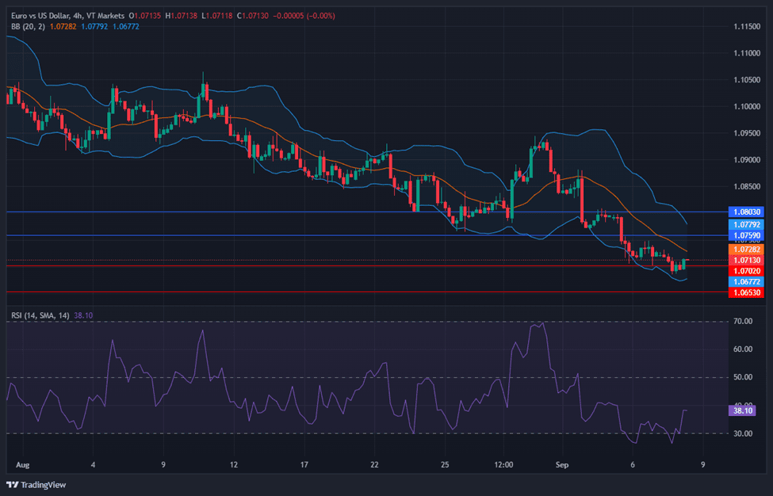This screenshot has width=773, height=496.
Task: Click the 1.10000 level on price scale
Action: pos(745,106)
